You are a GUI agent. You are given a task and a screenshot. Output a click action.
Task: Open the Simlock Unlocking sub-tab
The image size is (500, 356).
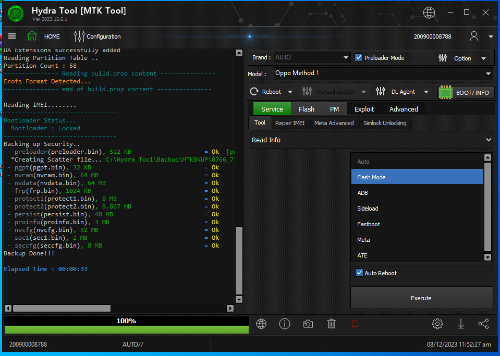(x=385, y=123)
